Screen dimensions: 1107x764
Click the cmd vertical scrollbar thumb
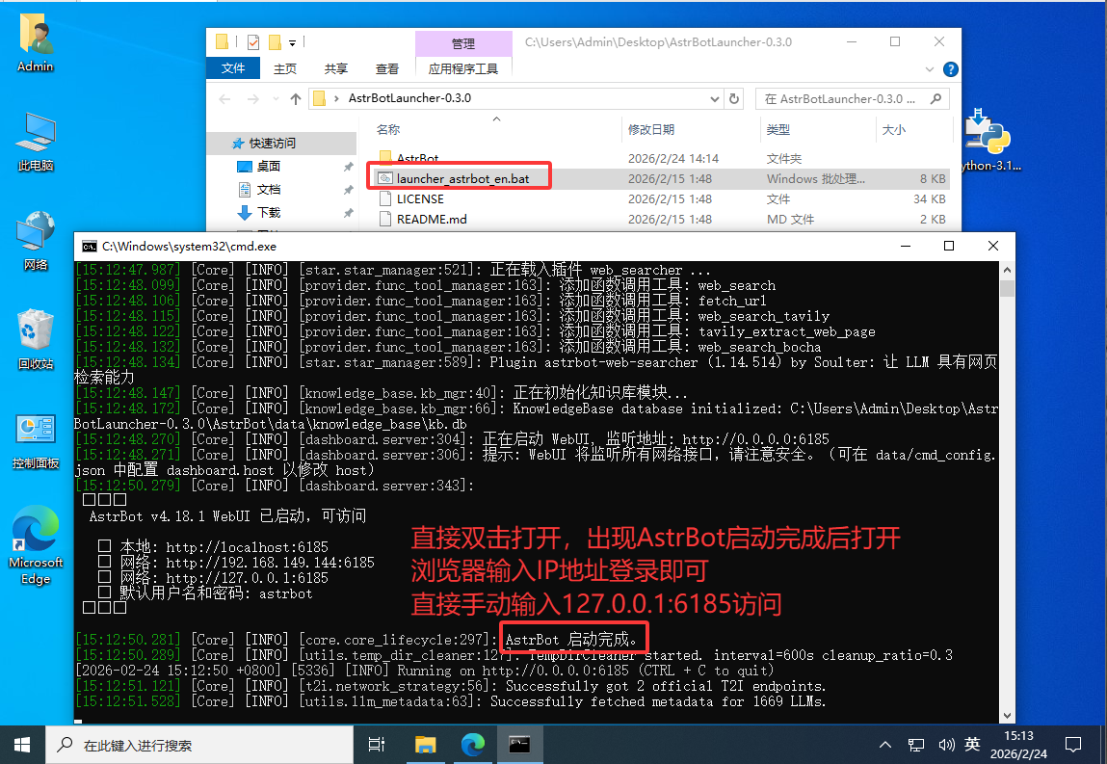click(x=1007, y=287)
